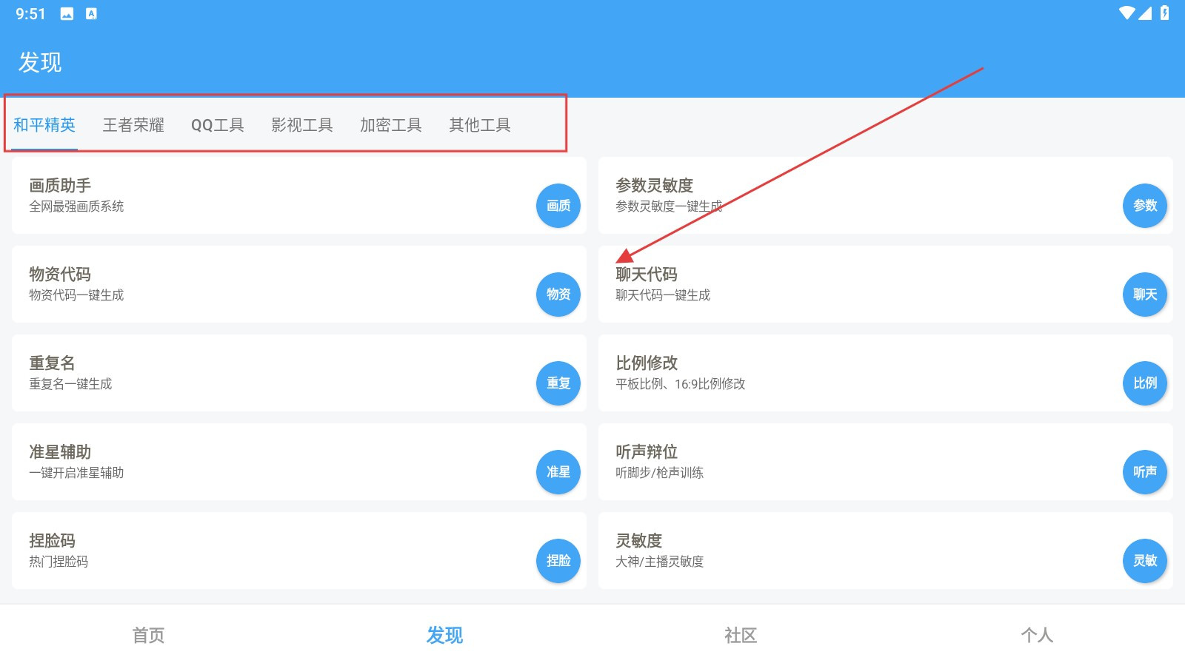Switch to the 王者荣耀 tab
1185x666 pixels.
coord(135,124)
